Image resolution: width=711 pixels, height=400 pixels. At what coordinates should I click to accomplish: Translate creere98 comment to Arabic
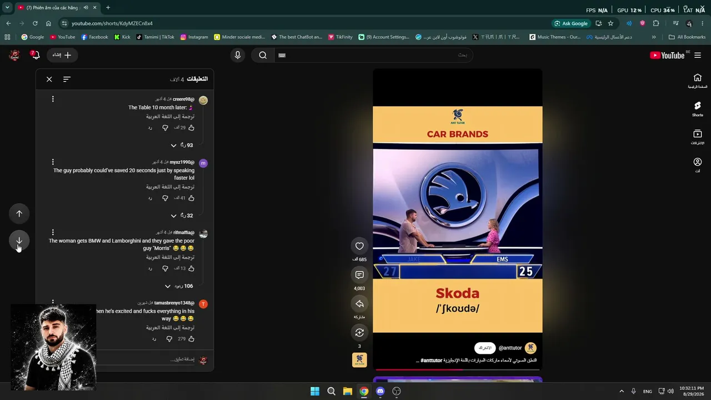(170, 117)
